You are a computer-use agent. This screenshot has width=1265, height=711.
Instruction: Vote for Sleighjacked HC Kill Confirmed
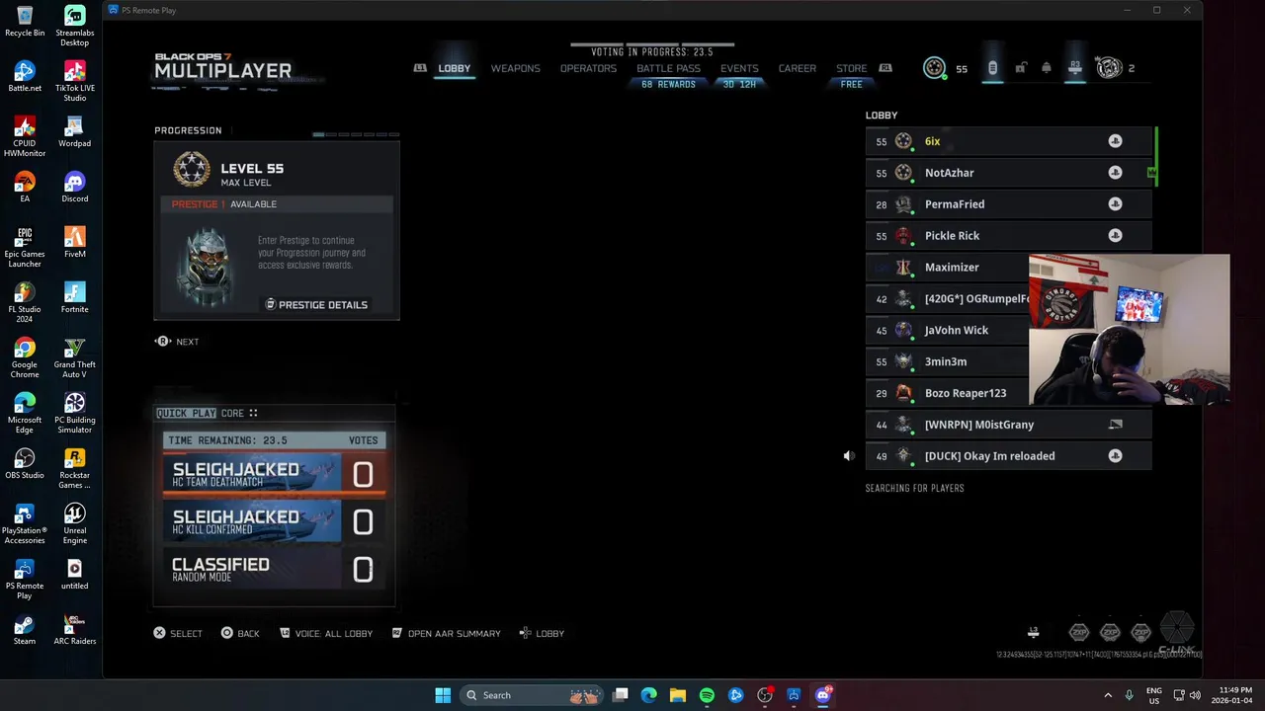(275, 522)
